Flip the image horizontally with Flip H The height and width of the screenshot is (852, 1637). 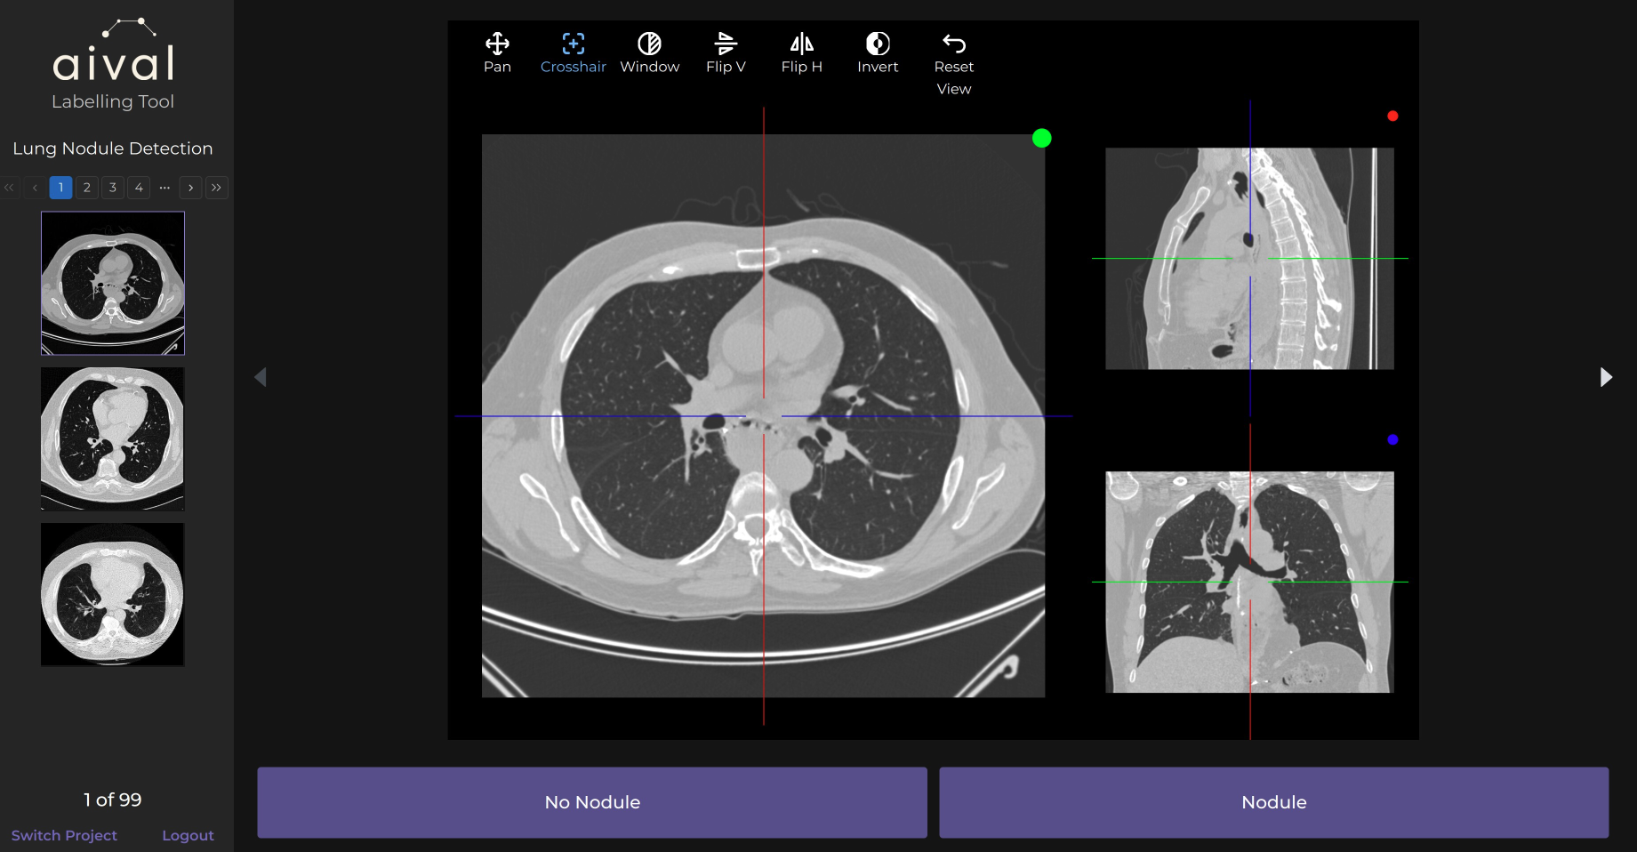[802, 53]
